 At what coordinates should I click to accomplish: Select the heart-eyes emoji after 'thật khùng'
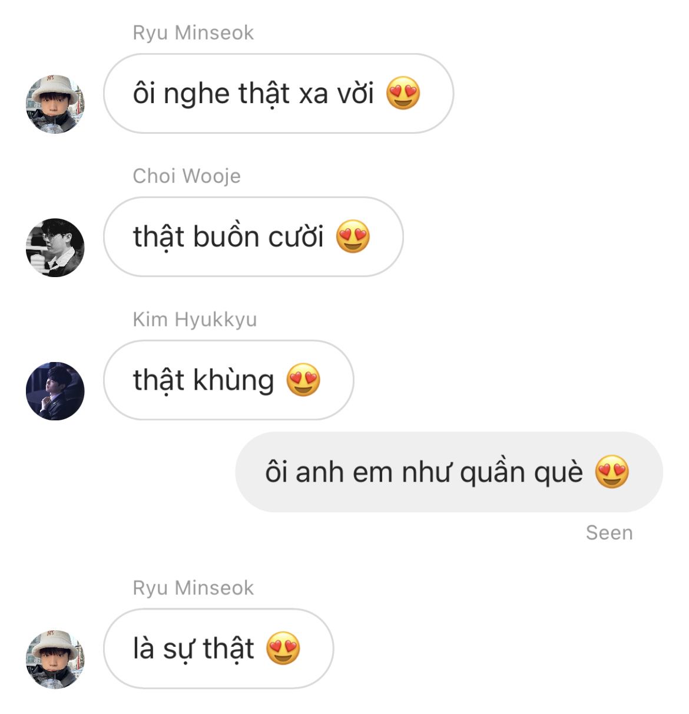(303, 380)
